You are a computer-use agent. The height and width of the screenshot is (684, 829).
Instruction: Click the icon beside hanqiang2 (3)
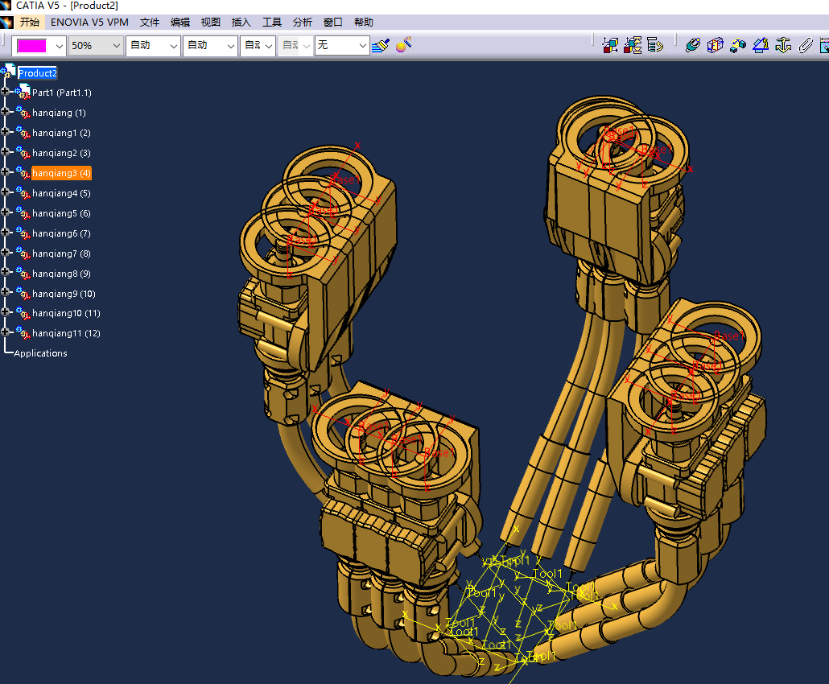[x=23, y=152]
